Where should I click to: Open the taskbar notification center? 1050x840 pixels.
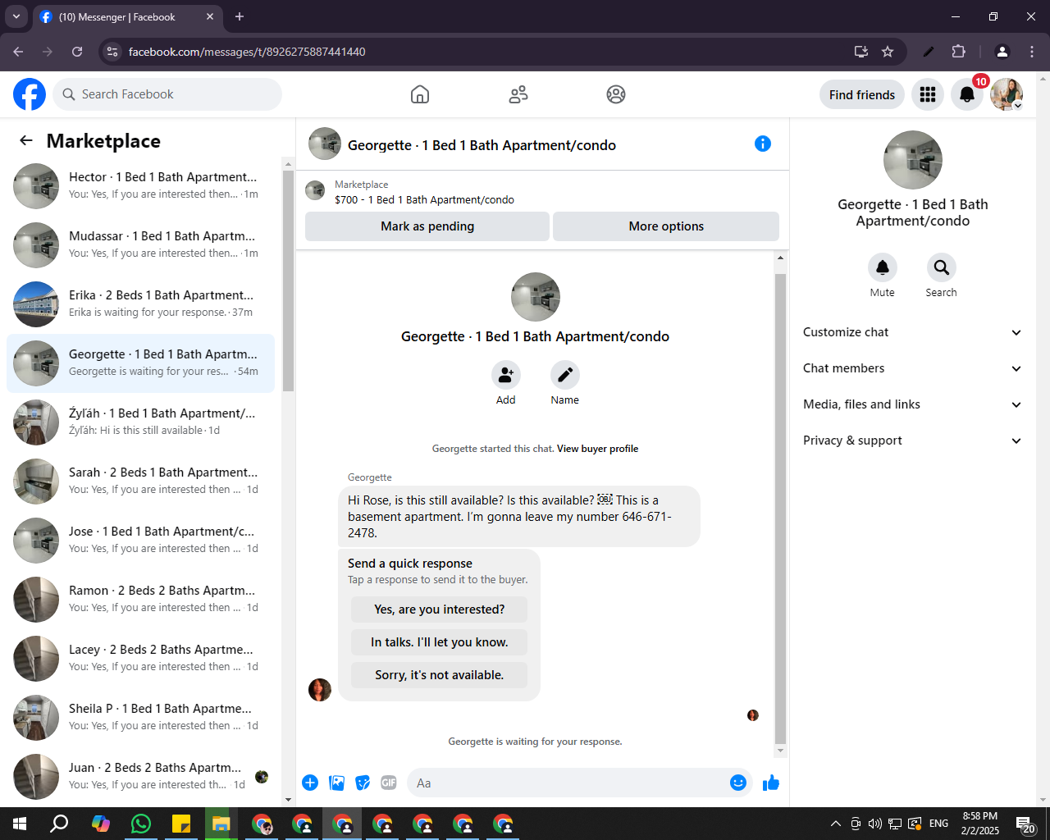pos(1025,824)
